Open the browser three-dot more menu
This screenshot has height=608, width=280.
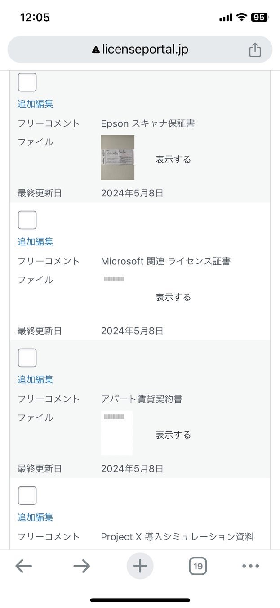(251, 566)
